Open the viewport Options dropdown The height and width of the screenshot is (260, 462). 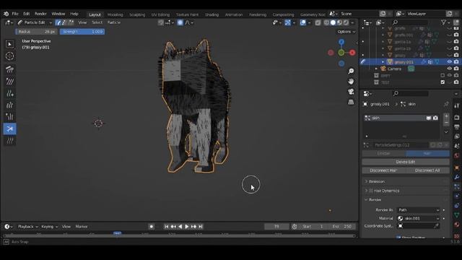click(346, 32)
